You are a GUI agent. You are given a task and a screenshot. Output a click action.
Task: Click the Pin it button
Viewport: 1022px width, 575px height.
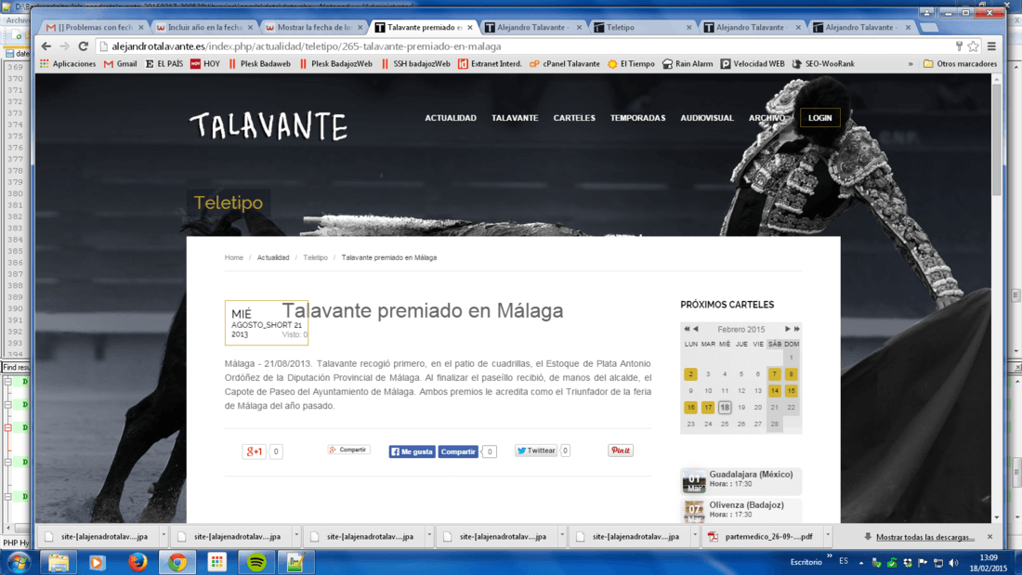point(621,451)
